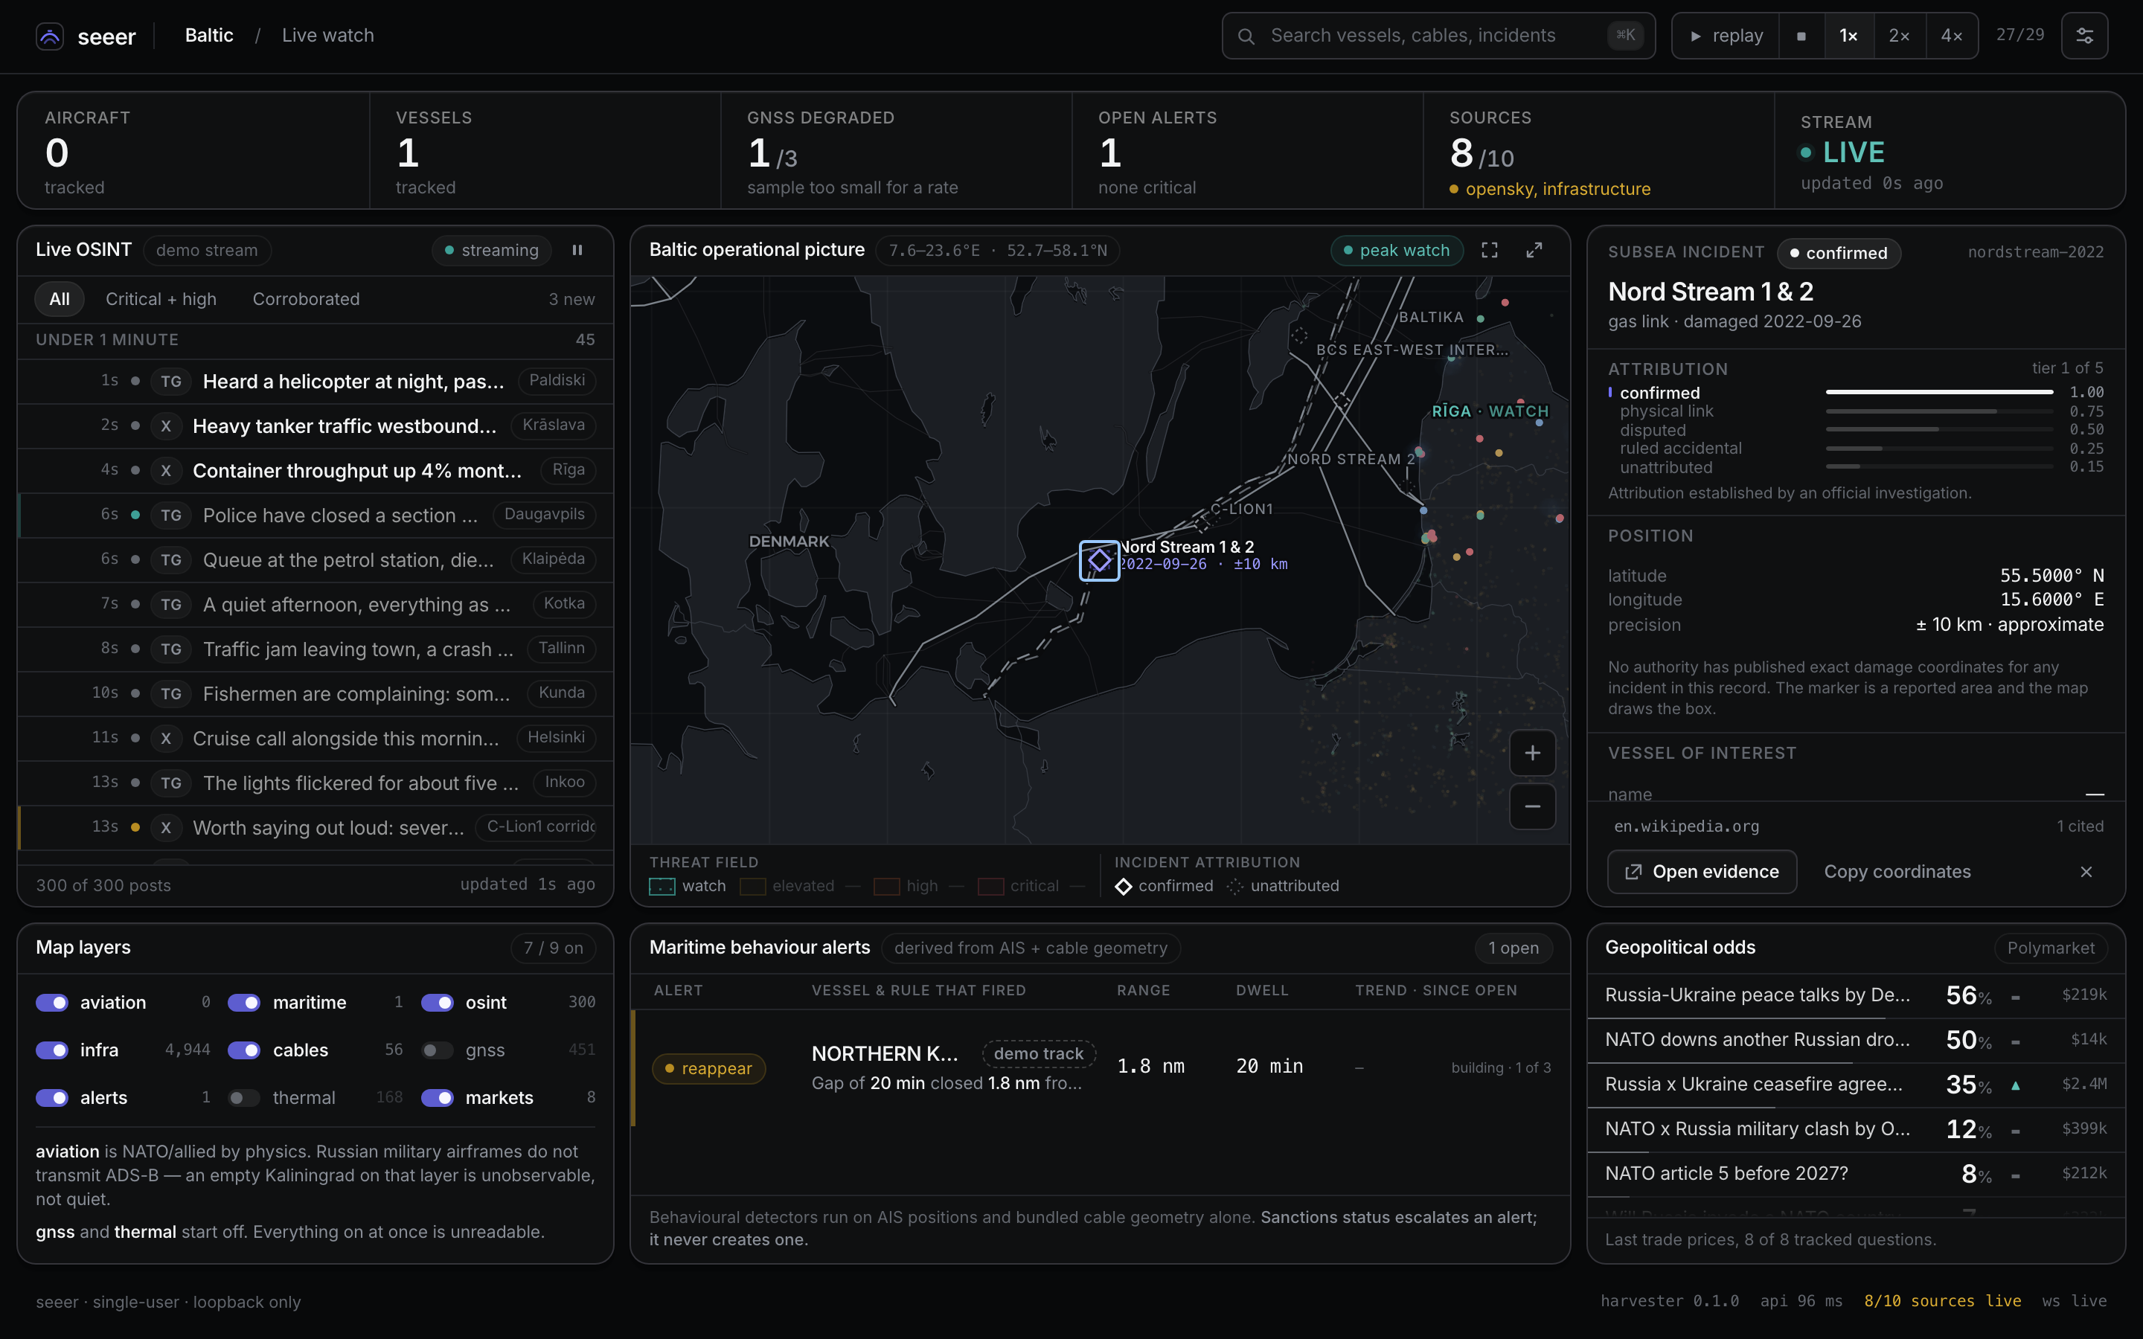Click the confirmed attribution legend diamond
Viewport: 2143px width, 1339px height.
[x=1123, y=887]
